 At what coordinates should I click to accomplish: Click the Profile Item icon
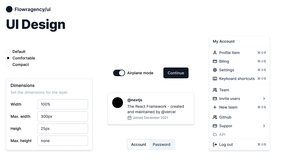215,53
